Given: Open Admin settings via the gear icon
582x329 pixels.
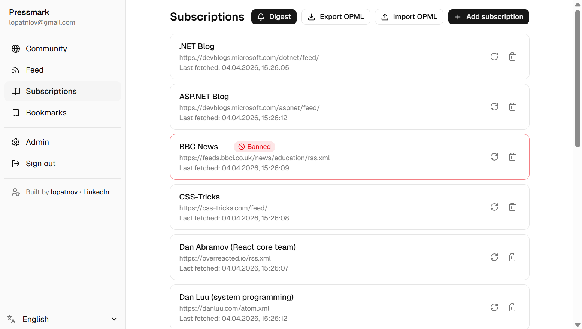Looking at the screenshot, I should coord(15,142).
